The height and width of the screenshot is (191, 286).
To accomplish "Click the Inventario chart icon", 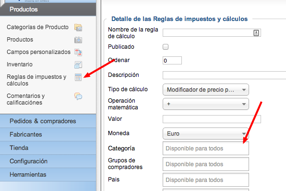I will (78, 64).
